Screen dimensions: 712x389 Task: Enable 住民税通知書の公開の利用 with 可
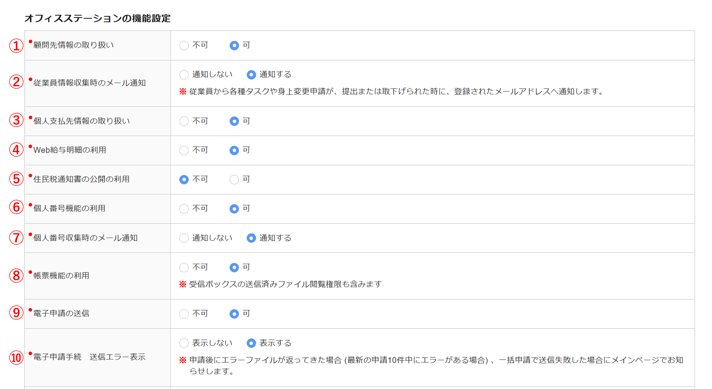coord(234,180)
